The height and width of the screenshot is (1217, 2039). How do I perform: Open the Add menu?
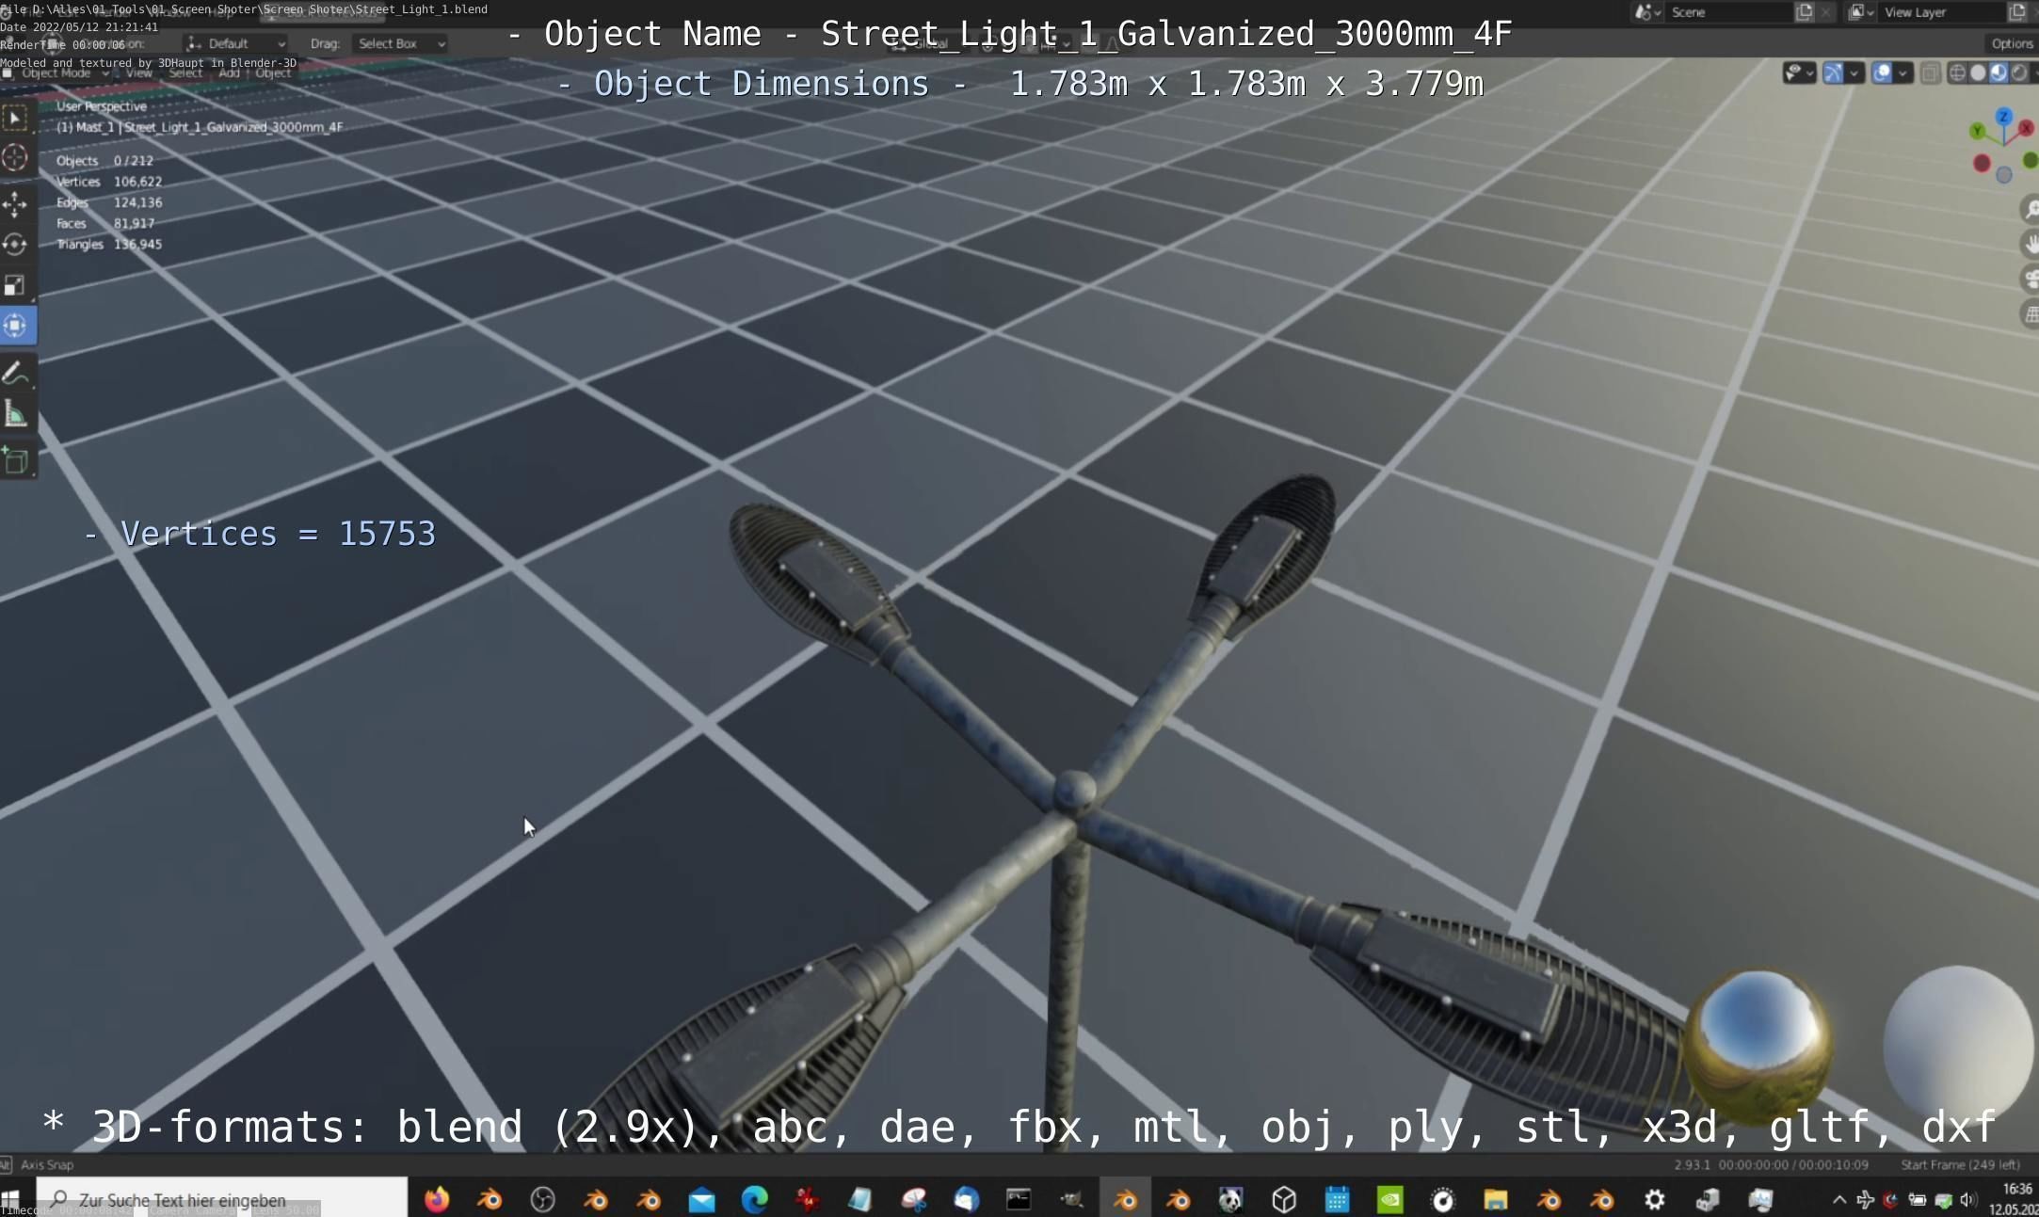coord(229,72)
